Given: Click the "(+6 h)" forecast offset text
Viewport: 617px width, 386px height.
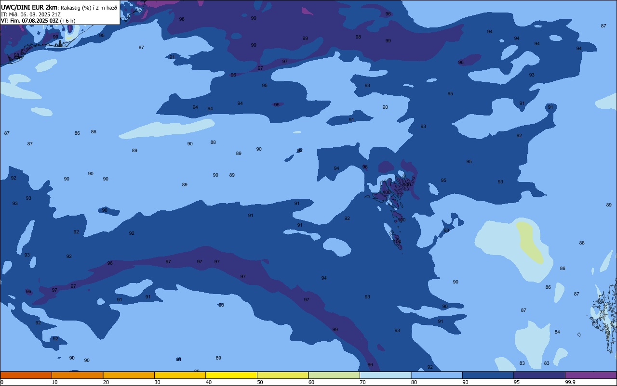Looking at the screenshot, I should pos(67,21).
